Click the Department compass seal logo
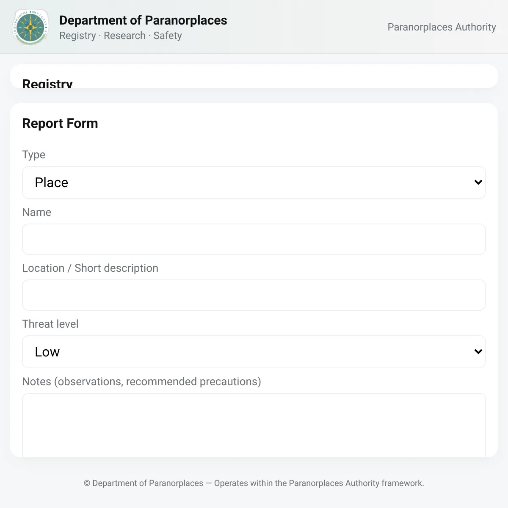 click(30, 27)
